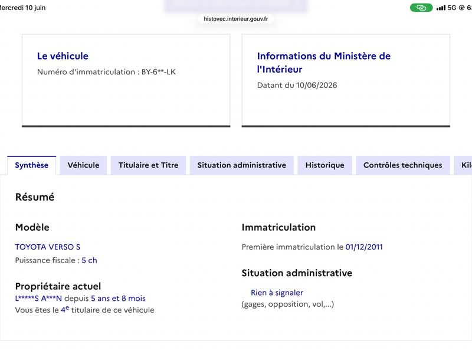The image size is (472, 354).
Task: Tap the 5G network indicator
Action: 452,8
